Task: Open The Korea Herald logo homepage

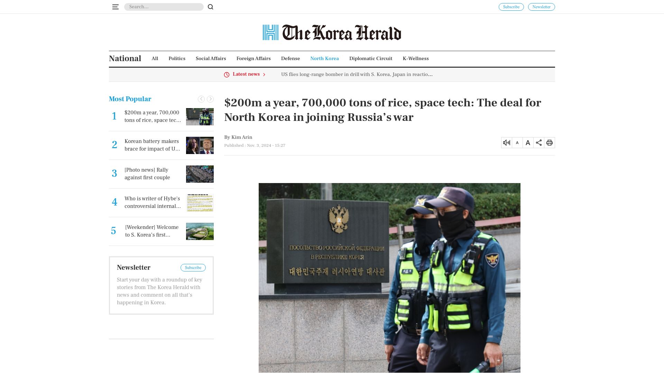Action: point(332,32)
